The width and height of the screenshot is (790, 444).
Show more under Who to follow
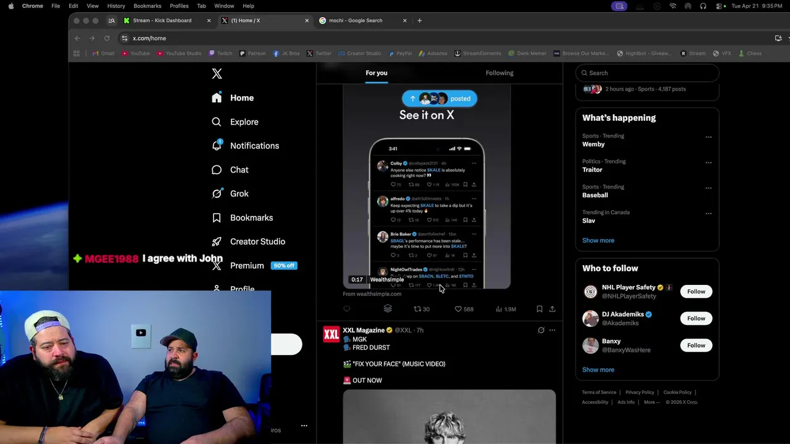[x=598, y=370]
